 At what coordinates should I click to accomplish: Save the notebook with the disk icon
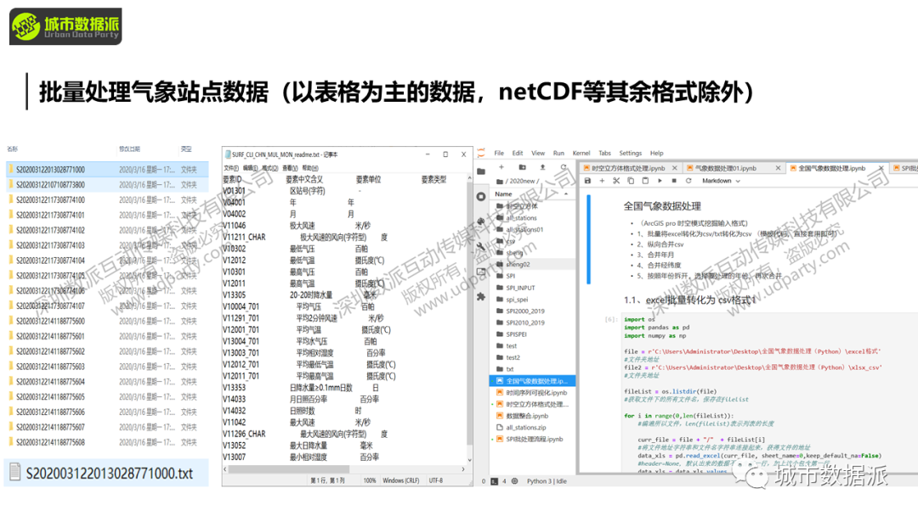tap(587, 181)
